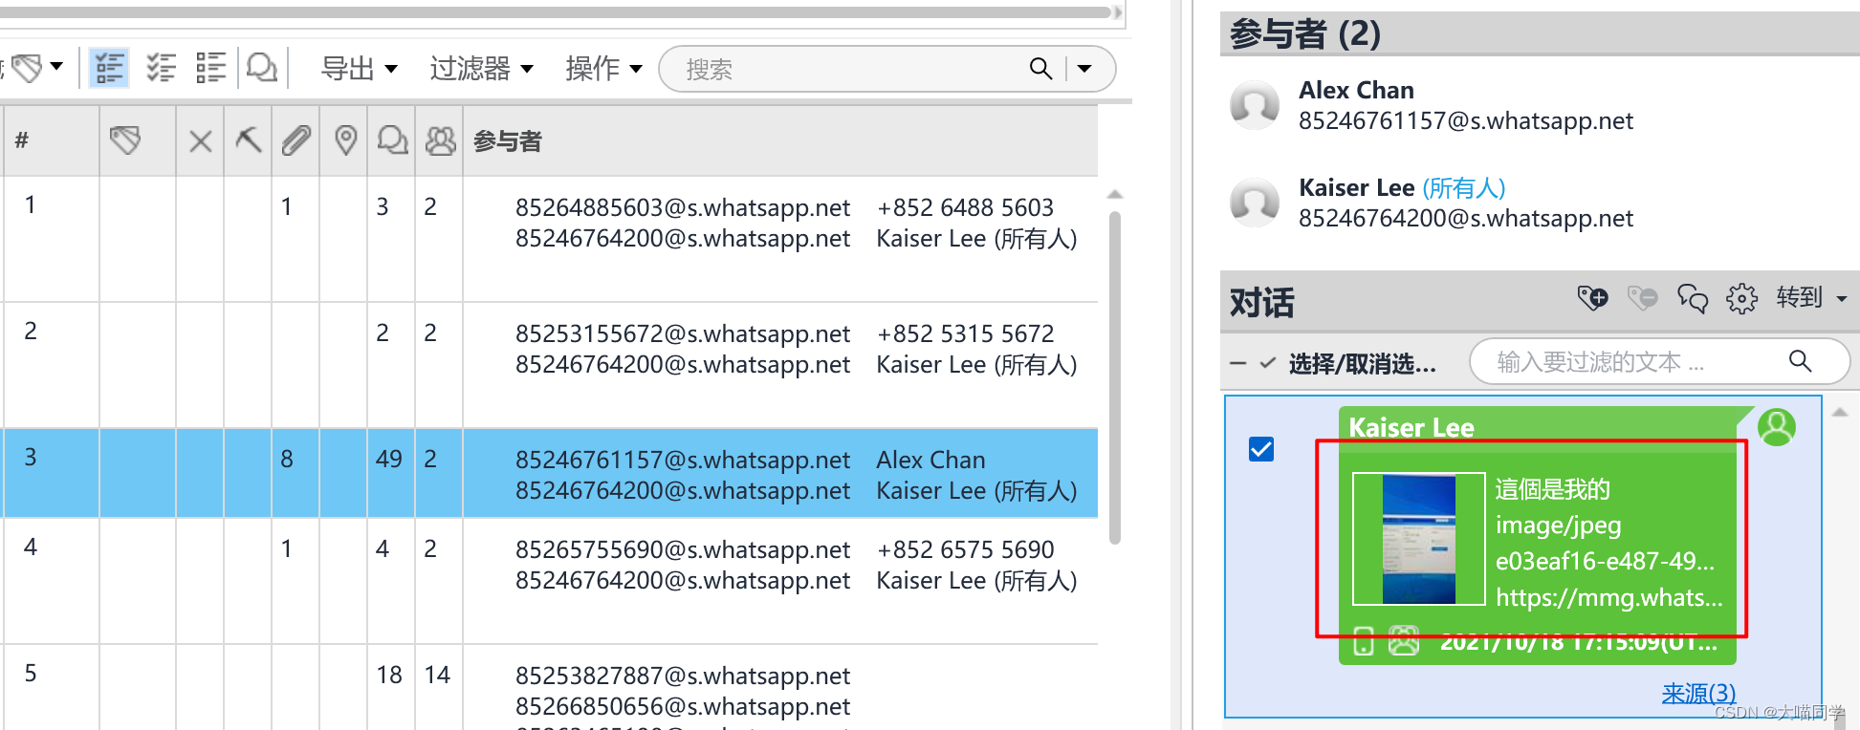1860x730 pixels.
Task: Focus the 输入要过滤的文本 filter field
Action: point(1658,362)
